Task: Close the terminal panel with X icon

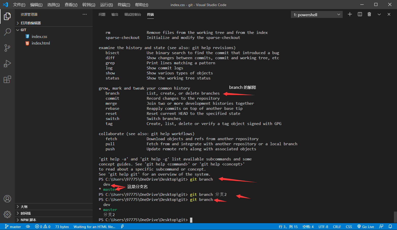Action: (389, 14)
